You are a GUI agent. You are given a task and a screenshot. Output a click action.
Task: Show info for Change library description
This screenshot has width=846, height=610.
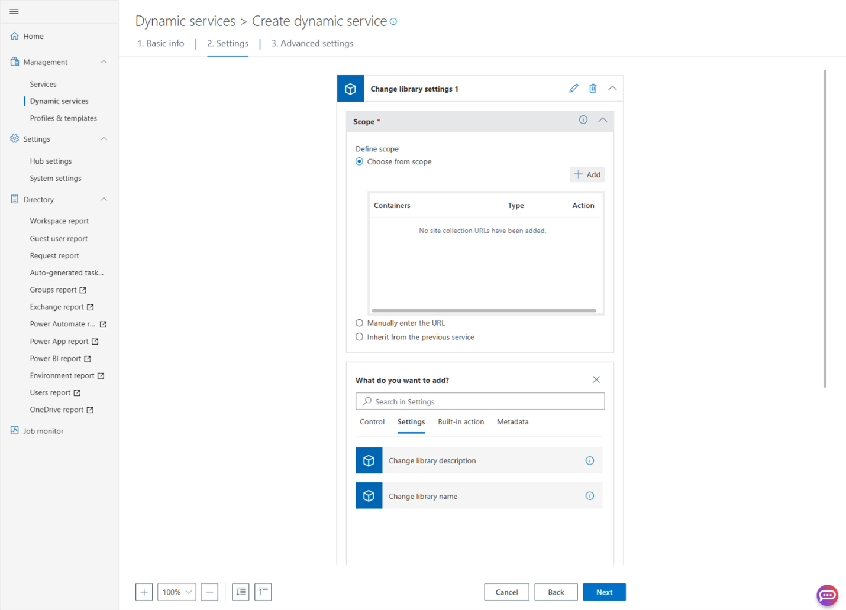(x=590, y=460)
